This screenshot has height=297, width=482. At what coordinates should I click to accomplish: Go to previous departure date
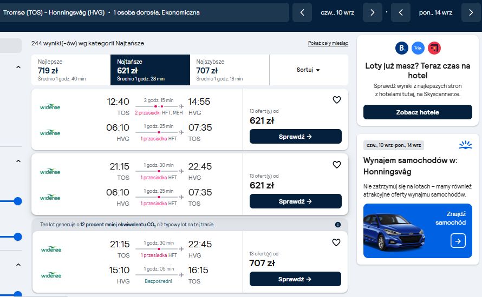click(x=302, y=12)
